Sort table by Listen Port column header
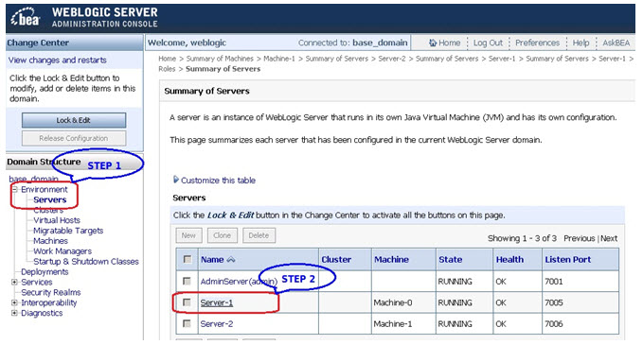Image resolution: width=643 pixels, height=345 pixels. point(568,260)
